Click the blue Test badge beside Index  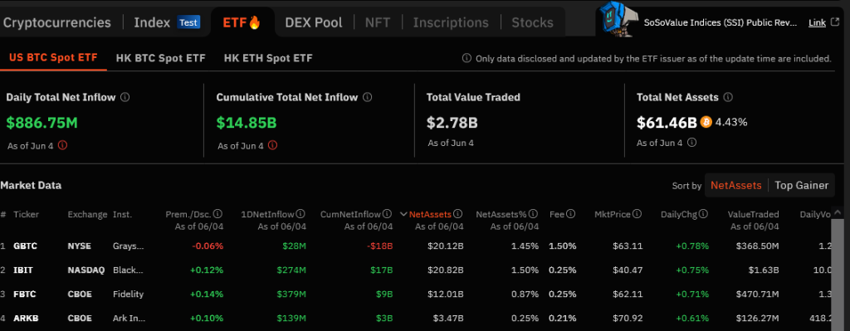pos(188,22)
